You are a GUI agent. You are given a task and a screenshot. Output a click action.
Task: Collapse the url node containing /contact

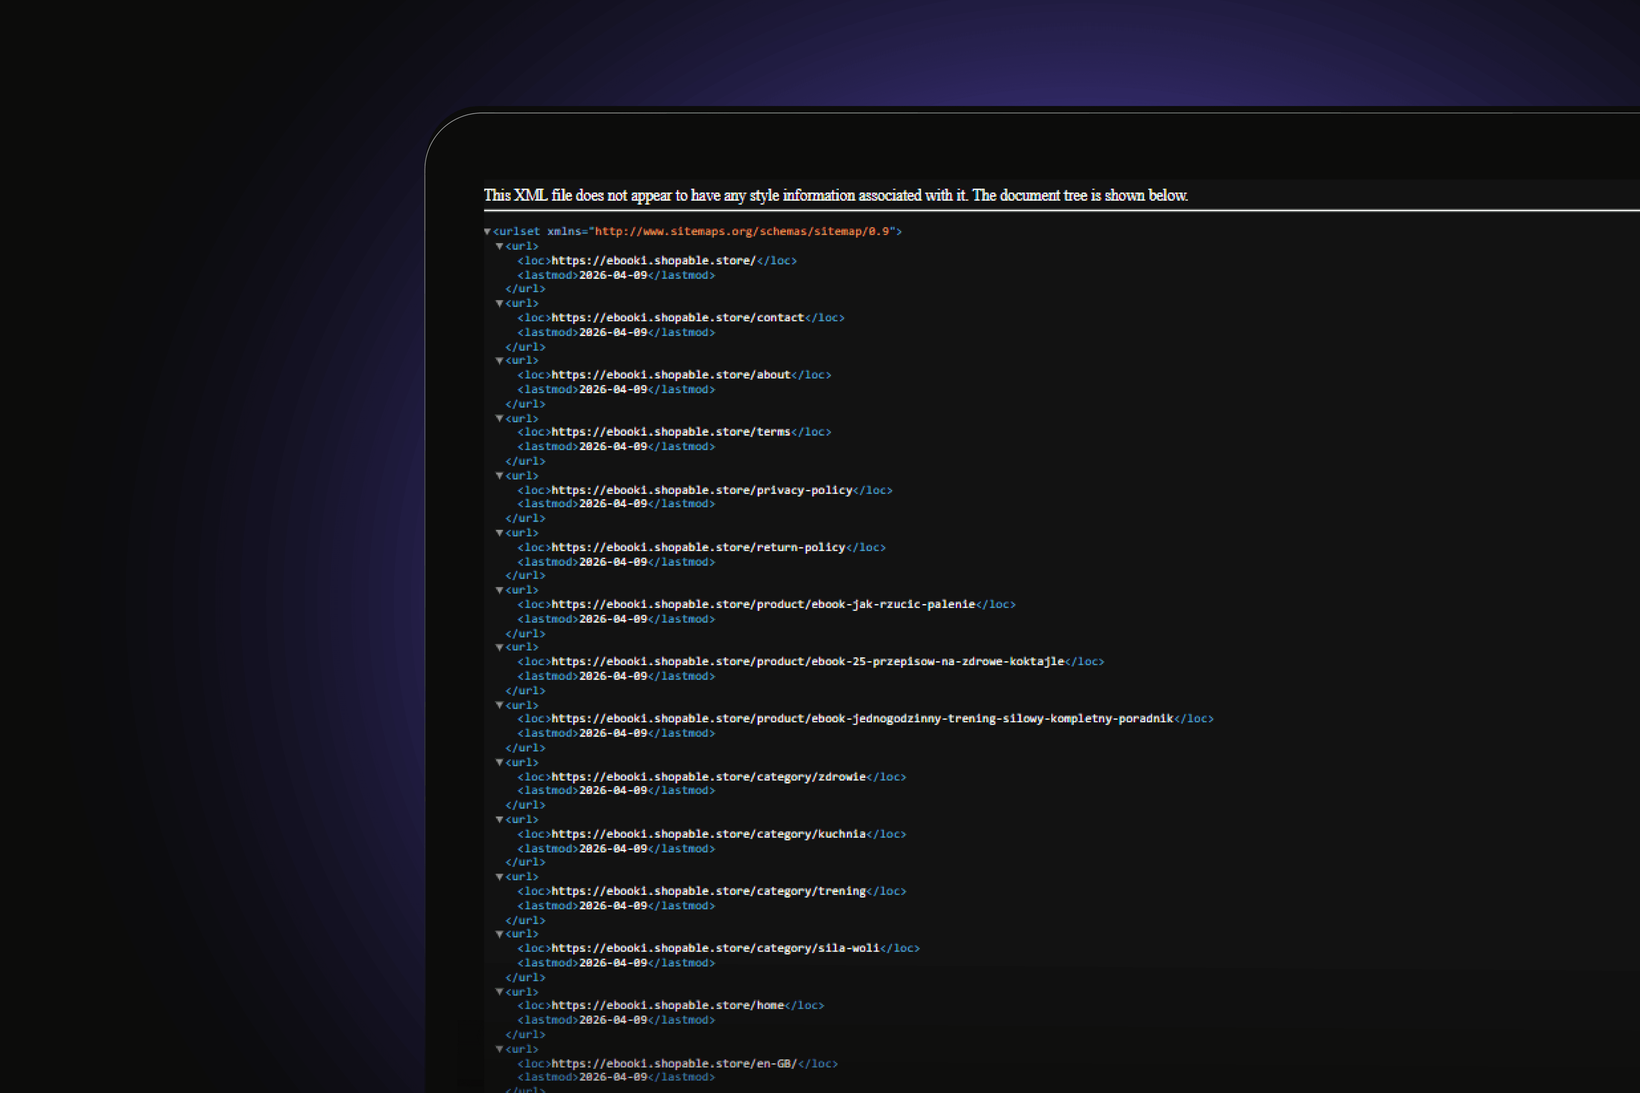499,303
